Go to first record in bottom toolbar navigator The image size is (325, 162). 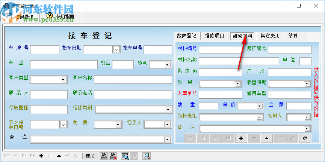7,156
